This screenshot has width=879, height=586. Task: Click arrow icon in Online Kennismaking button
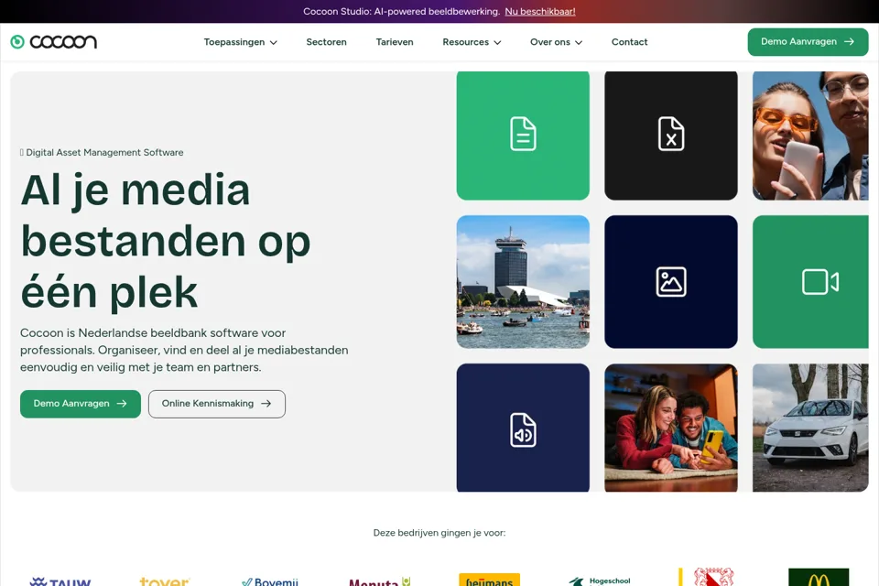click(x=266, y=403)
